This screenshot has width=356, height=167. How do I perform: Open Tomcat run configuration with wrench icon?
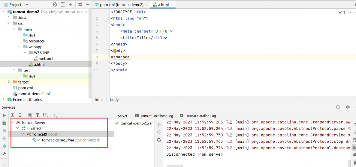pos(4,154)
